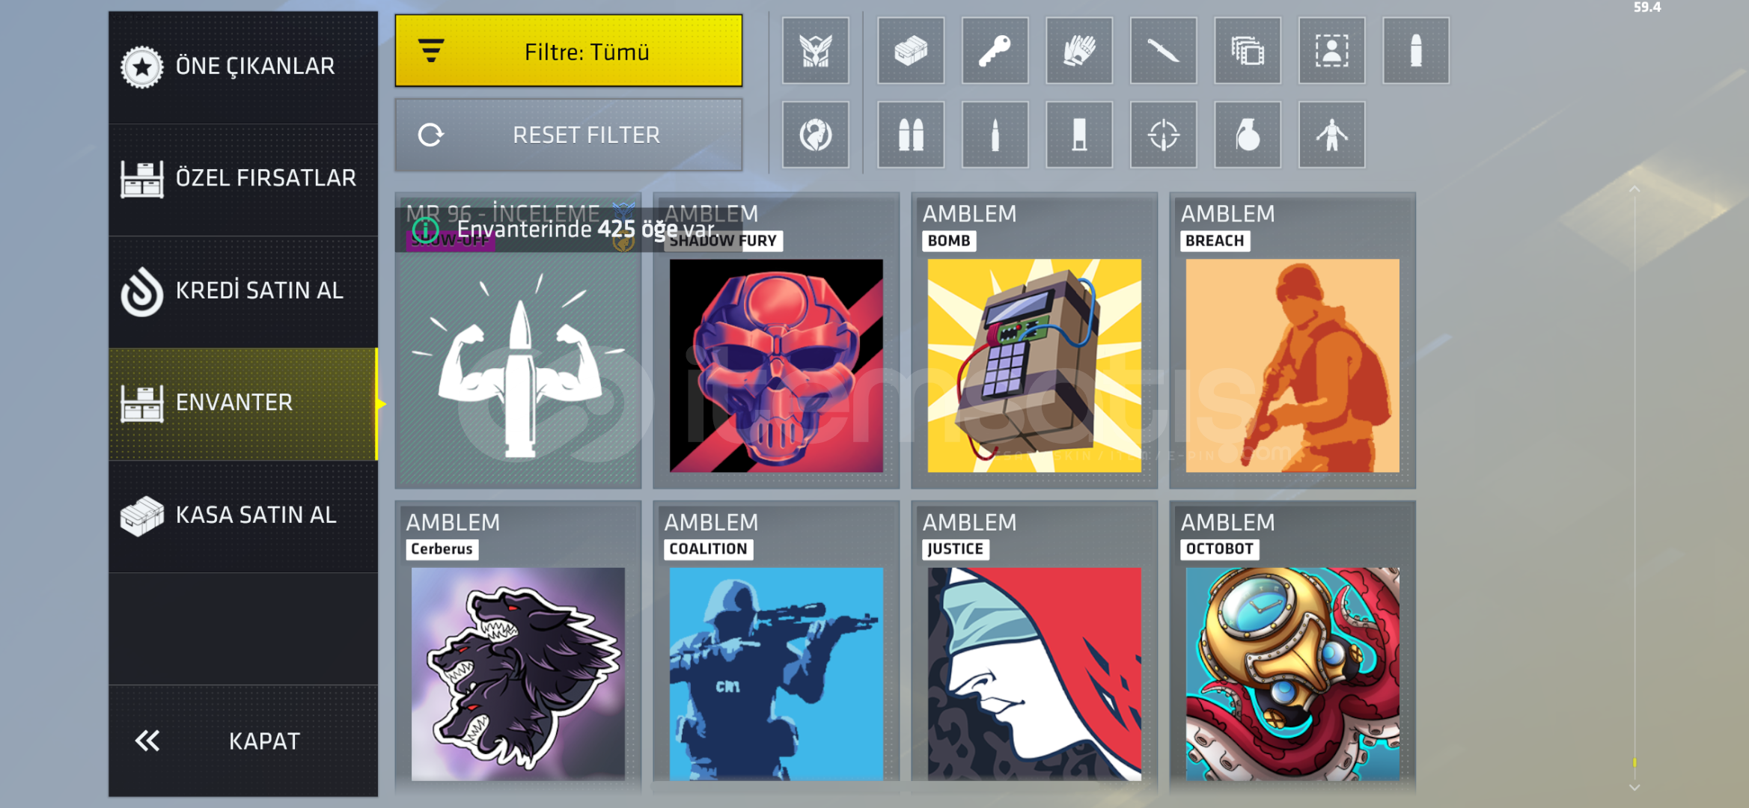The height and width of the screenshot is (808, 1749).
Task: Click the inventory scrollbar track
Action: coord(1634,486)
